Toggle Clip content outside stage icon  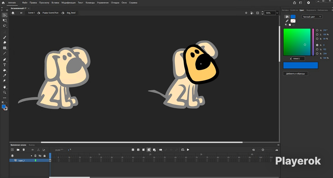click(x=257, y=13)
